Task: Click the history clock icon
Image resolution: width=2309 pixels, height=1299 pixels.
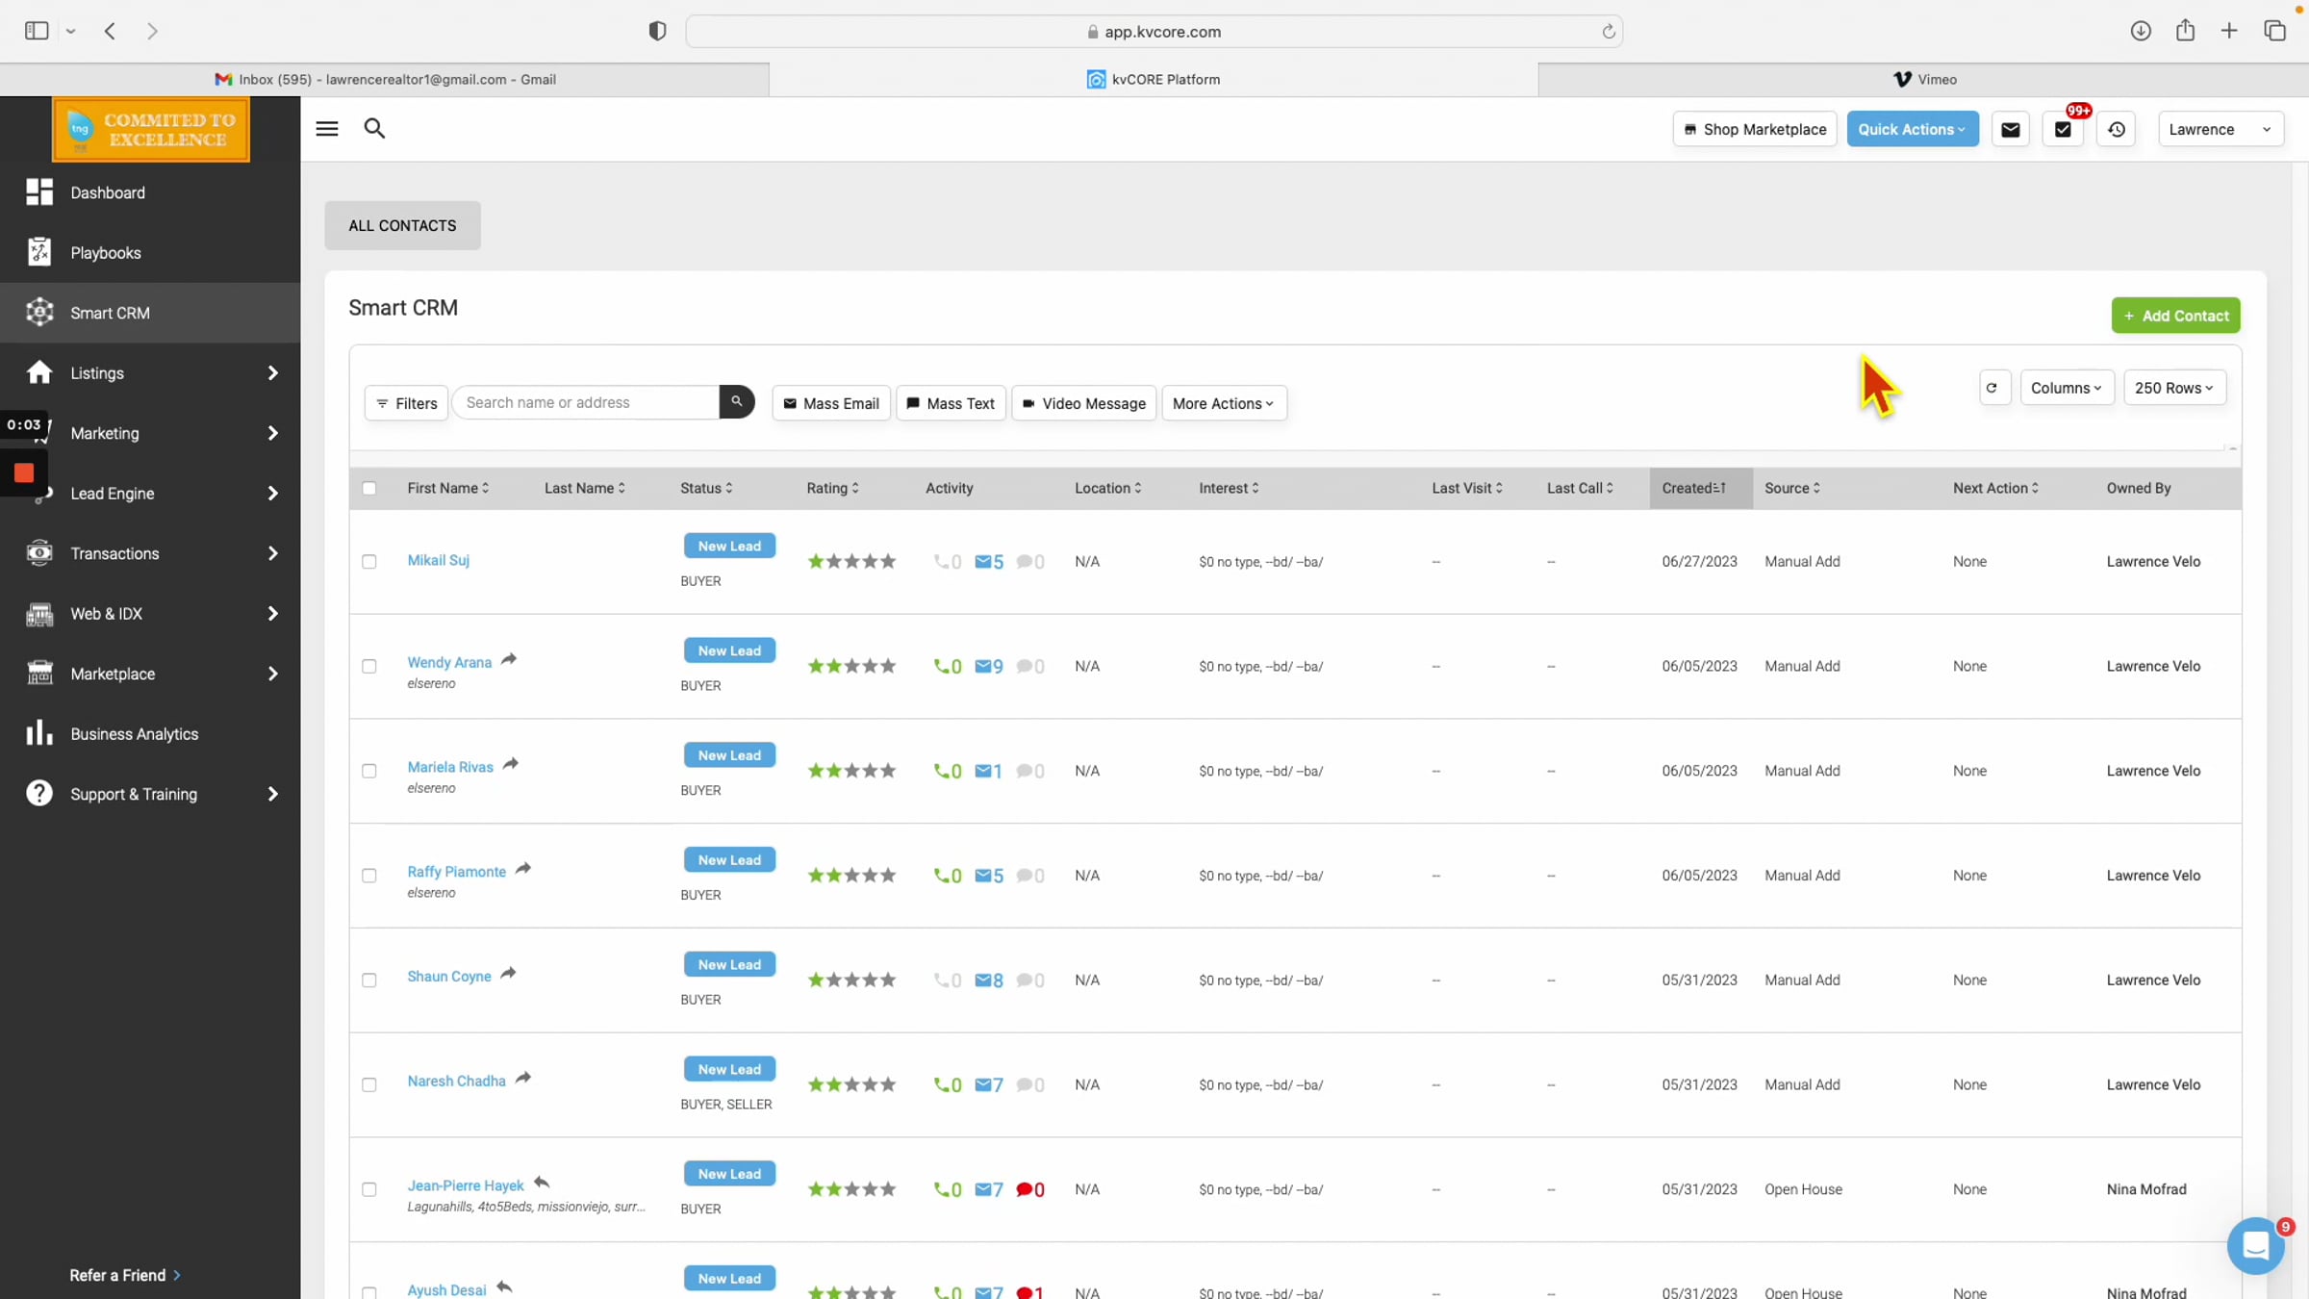Action: coord(2116,129)
